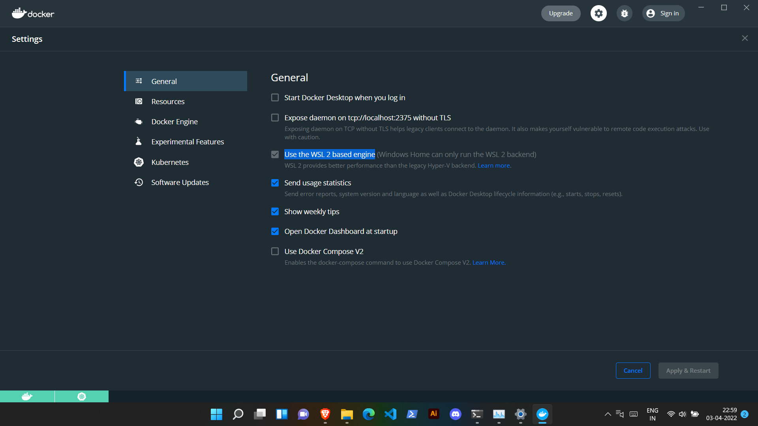Enable Start Docker Desktop when you log in
This screenshot has width=758, height=426.
[275, 97]
